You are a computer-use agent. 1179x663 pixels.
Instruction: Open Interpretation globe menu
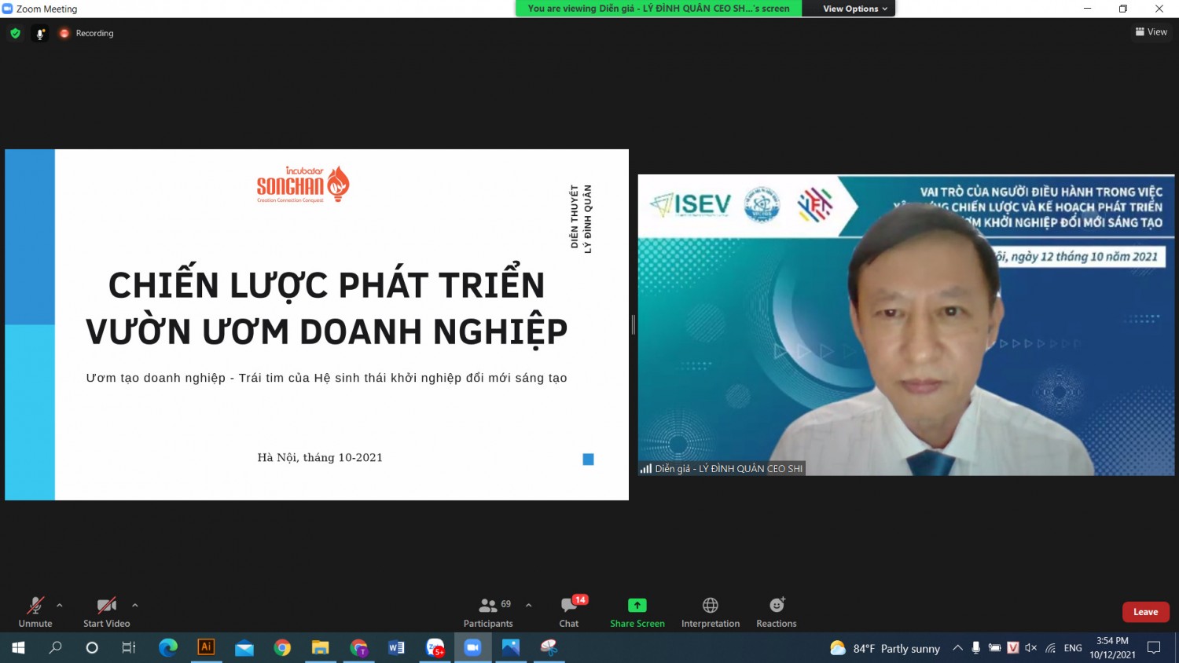tap(711, 613)
